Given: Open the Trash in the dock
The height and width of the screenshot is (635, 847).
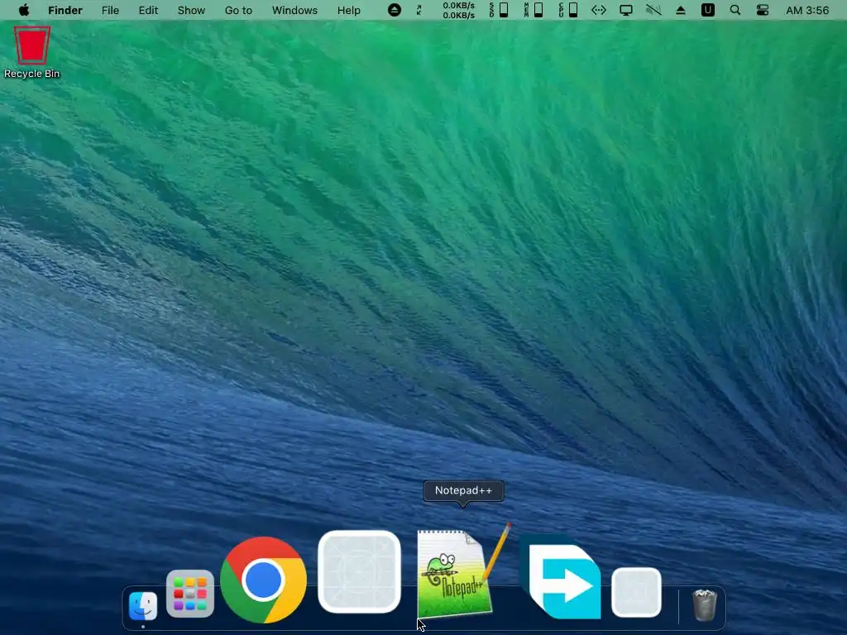Looking at the screenshot, I should (x=705, y=605).
